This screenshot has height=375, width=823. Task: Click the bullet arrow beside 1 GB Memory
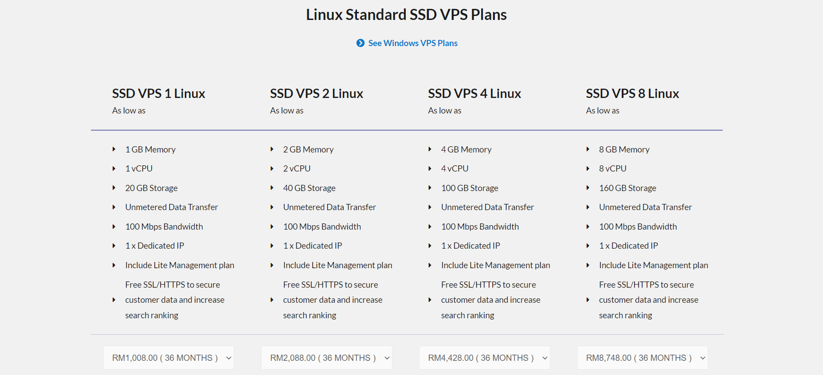pyautogui.click(x=114, y=149)
